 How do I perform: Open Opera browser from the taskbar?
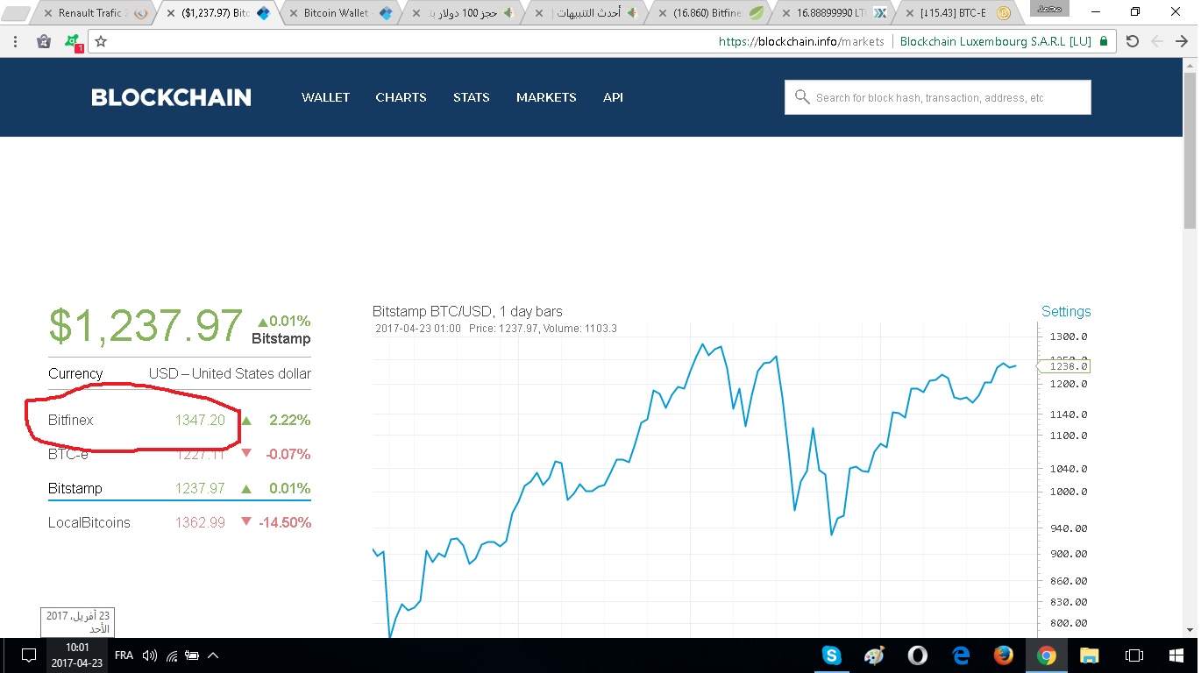click(917, 655)
